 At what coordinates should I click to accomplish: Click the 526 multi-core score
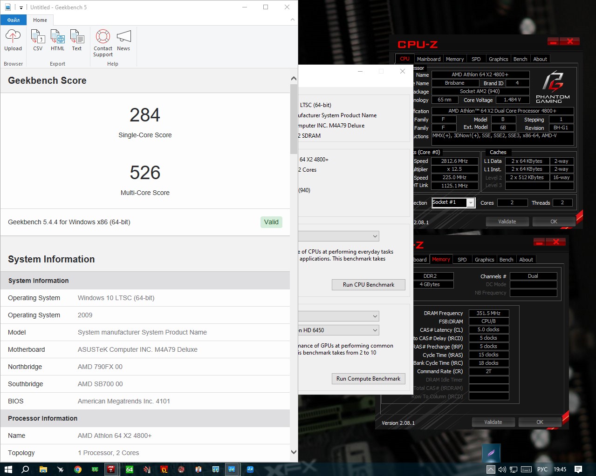click(145, 173)
